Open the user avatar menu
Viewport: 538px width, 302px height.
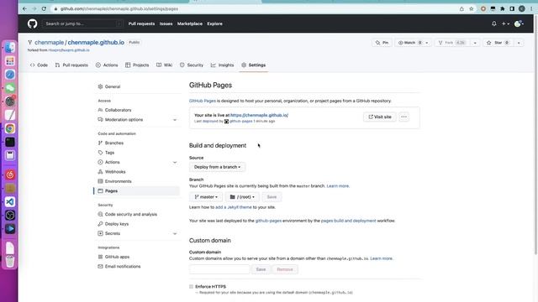click(x=519, y=23)
